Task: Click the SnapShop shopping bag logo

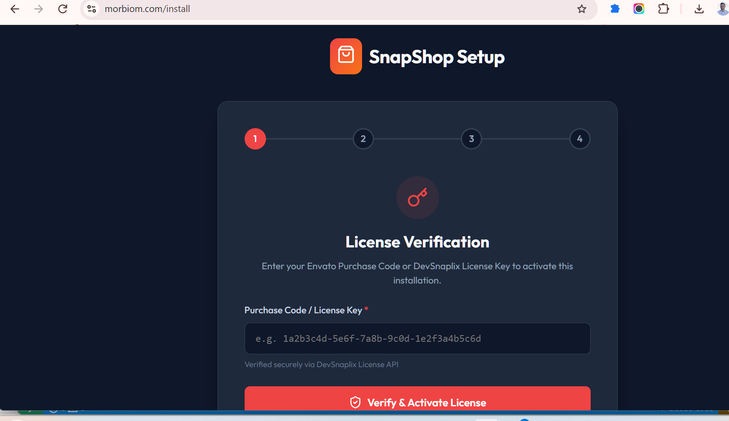Action: pos(346,56)
